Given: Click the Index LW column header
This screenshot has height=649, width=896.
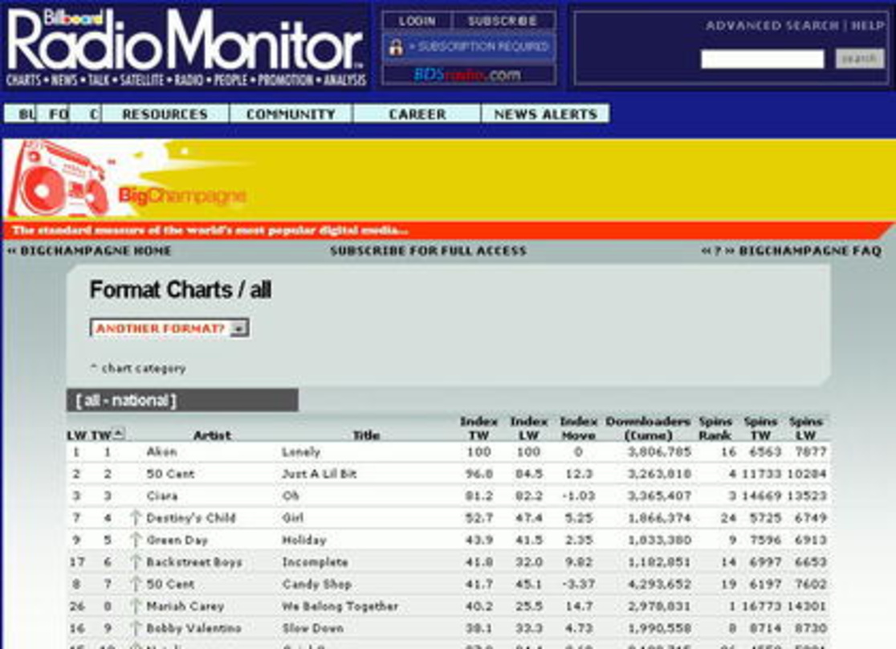Looking at the screenshot, I should click(x=528, y=428).
